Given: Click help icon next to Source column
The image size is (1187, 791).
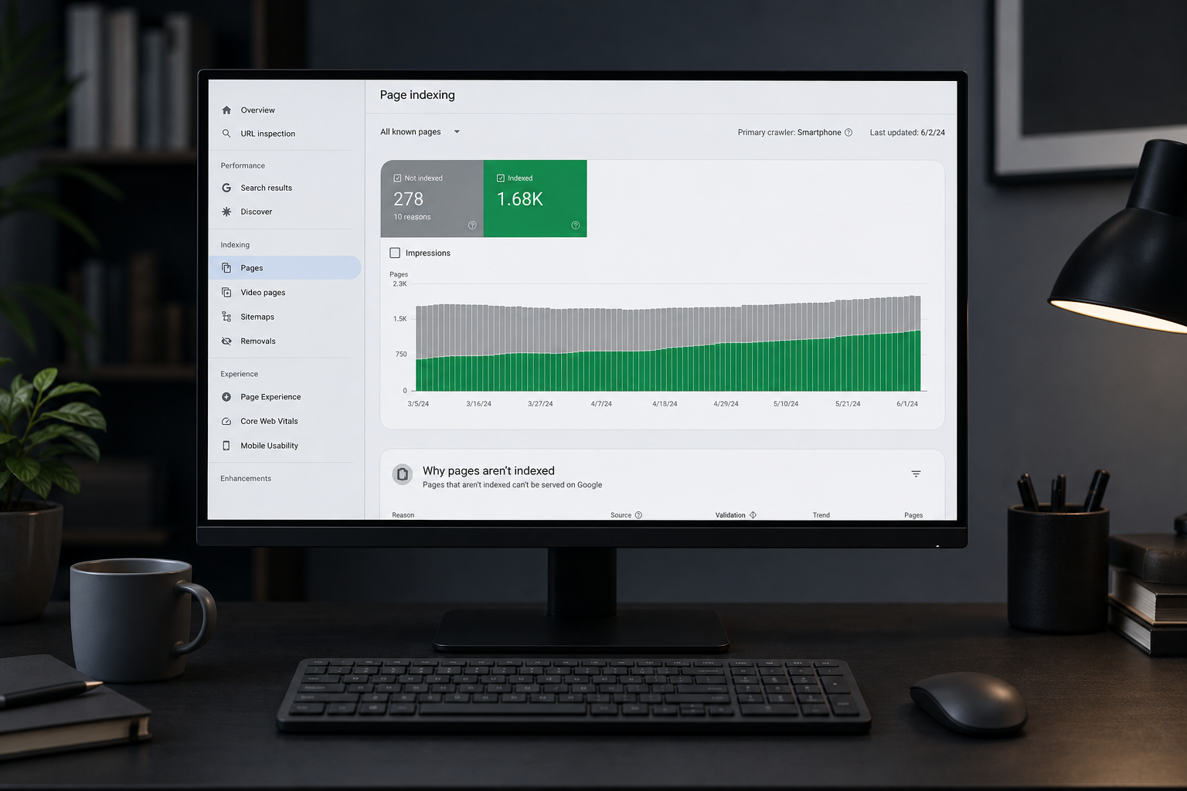Looking at the screenshot, I should pos(638,515).
